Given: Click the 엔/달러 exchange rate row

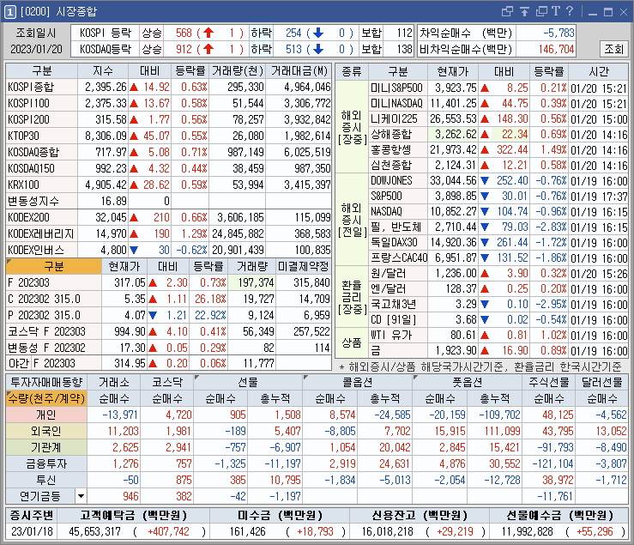Looking at the screenshot, I should coord(498,289).
